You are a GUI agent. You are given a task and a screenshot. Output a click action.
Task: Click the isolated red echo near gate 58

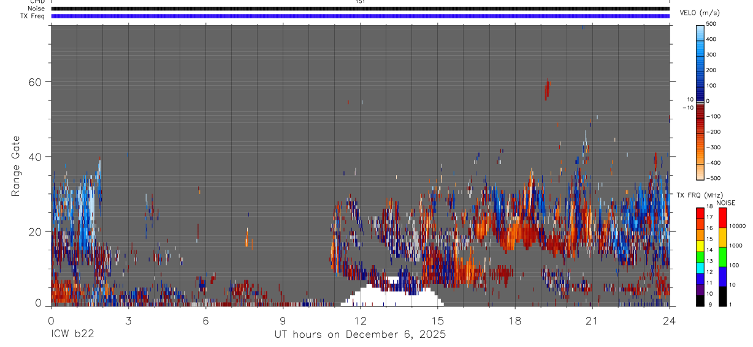click(546, 89)
